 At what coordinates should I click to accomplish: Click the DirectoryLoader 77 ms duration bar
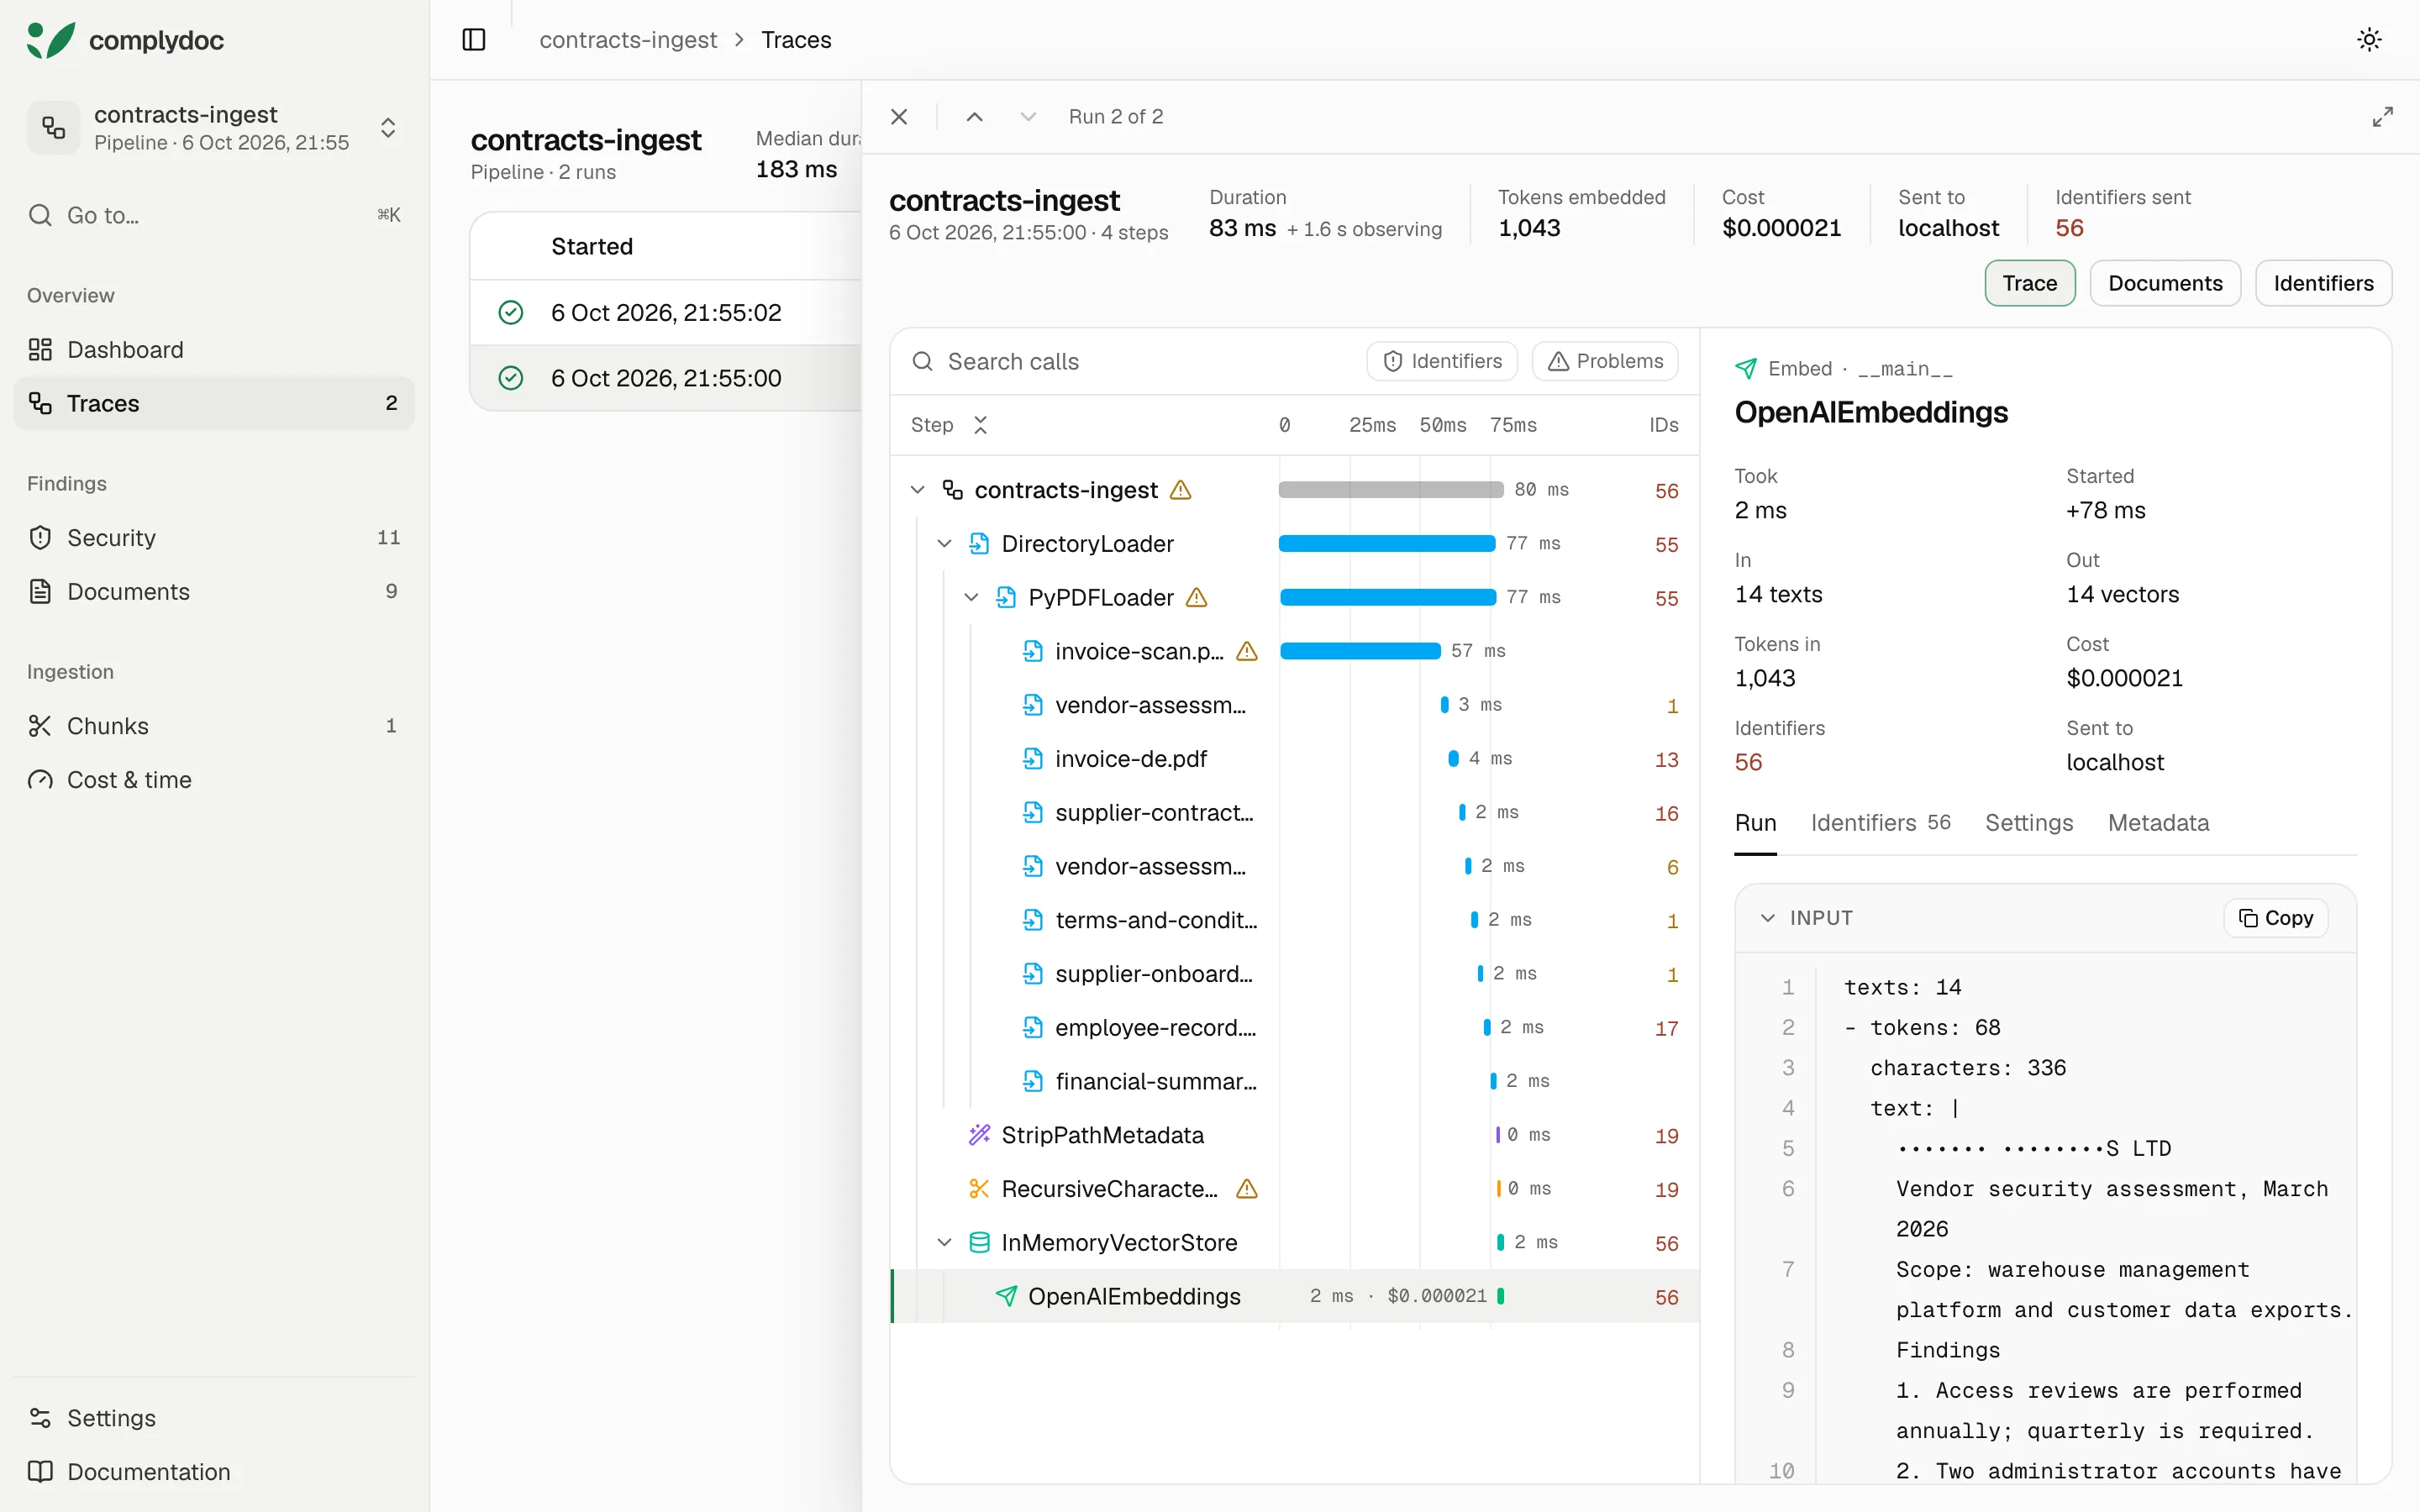point(1387,544)
